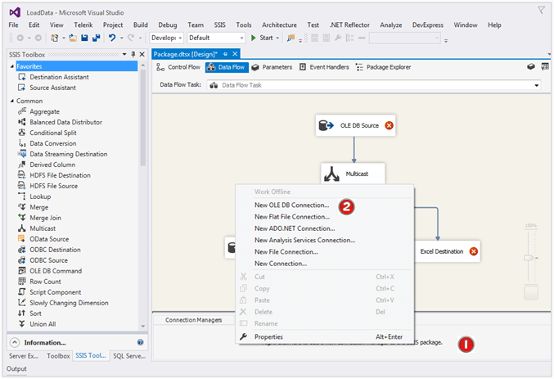
Task: Select New Flat File Connection from menu
Action: tap(292, 217)
